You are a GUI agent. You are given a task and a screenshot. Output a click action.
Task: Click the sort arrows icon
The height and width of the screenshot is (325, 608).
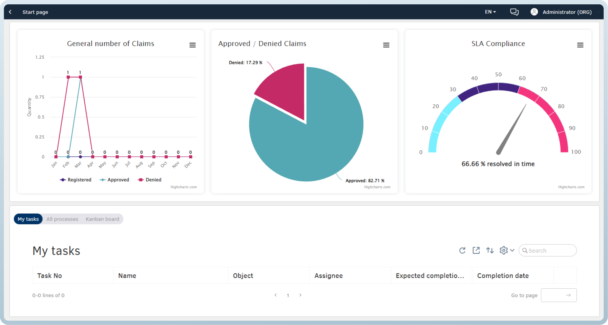490,250
